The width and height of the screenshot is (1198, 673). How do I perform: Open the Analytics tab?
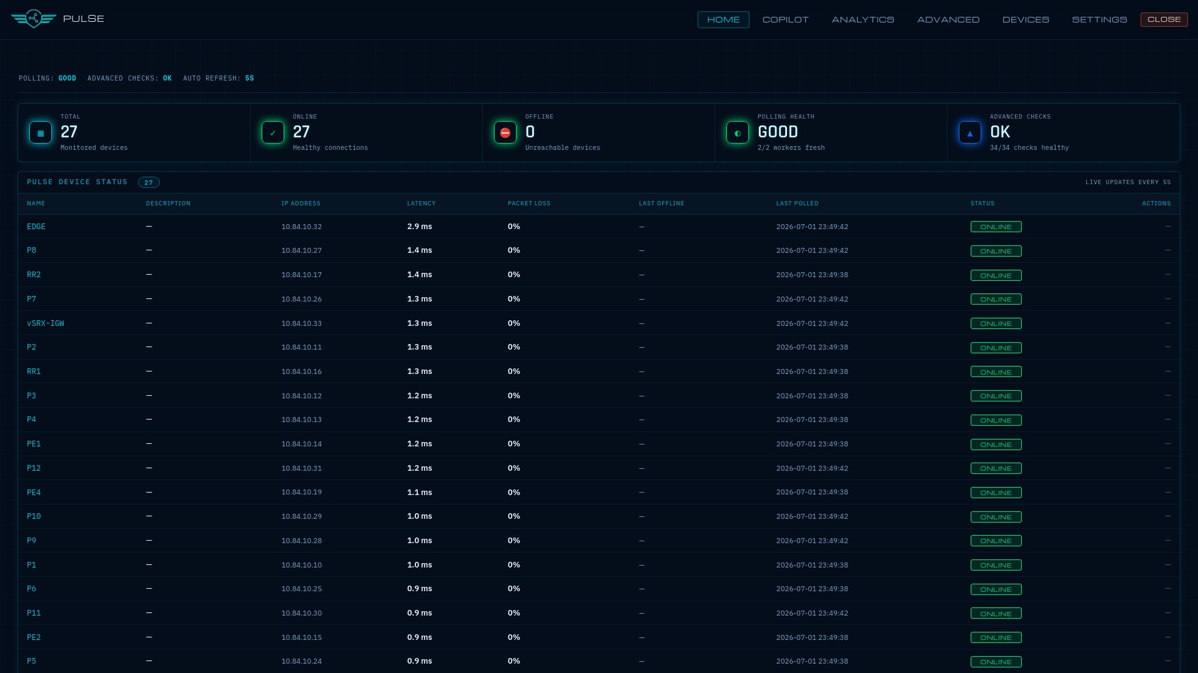863,19
